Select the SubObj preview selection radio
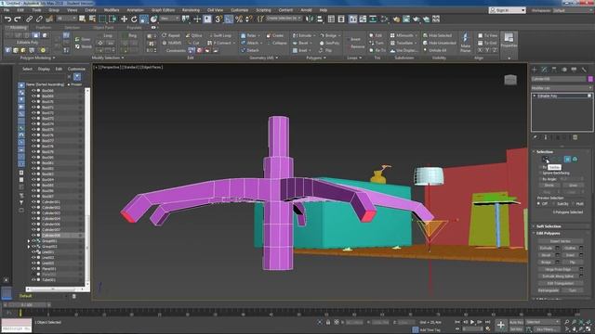 554,204
